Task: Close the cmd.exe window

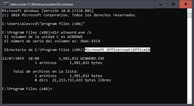Action: coord(186,4)
